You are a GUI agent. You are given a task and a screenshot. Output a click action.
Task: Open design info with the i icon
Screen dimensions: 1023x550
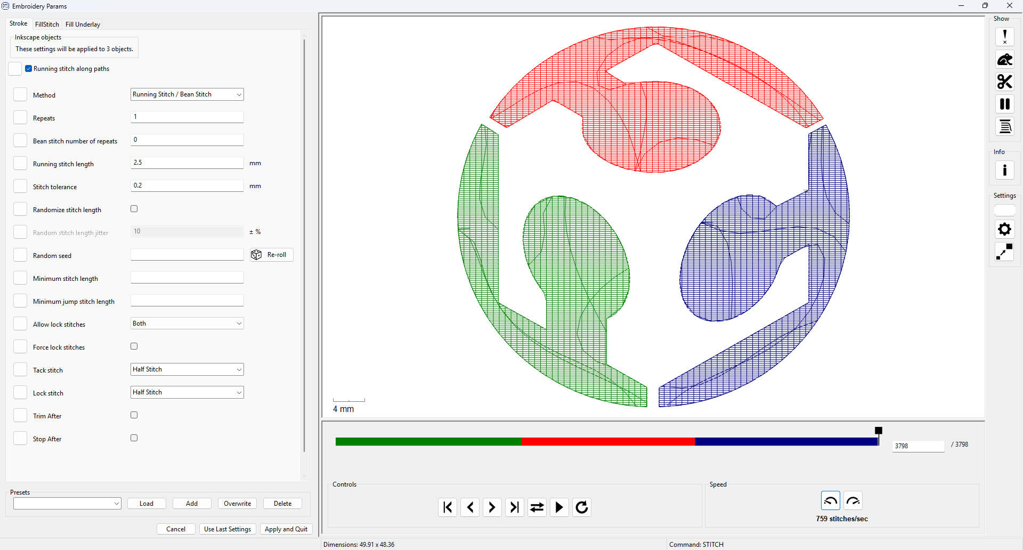[x=1004, y=170]
